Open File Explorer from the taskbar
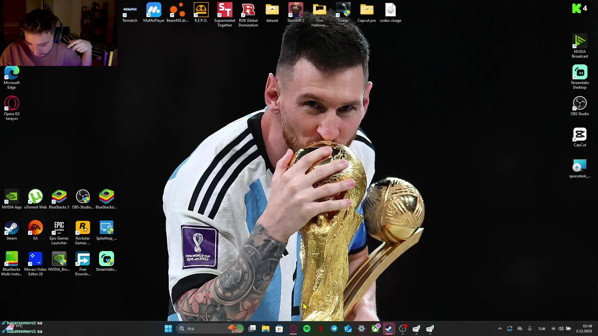The height and width of the screenshot is (336, 598). 266,329
